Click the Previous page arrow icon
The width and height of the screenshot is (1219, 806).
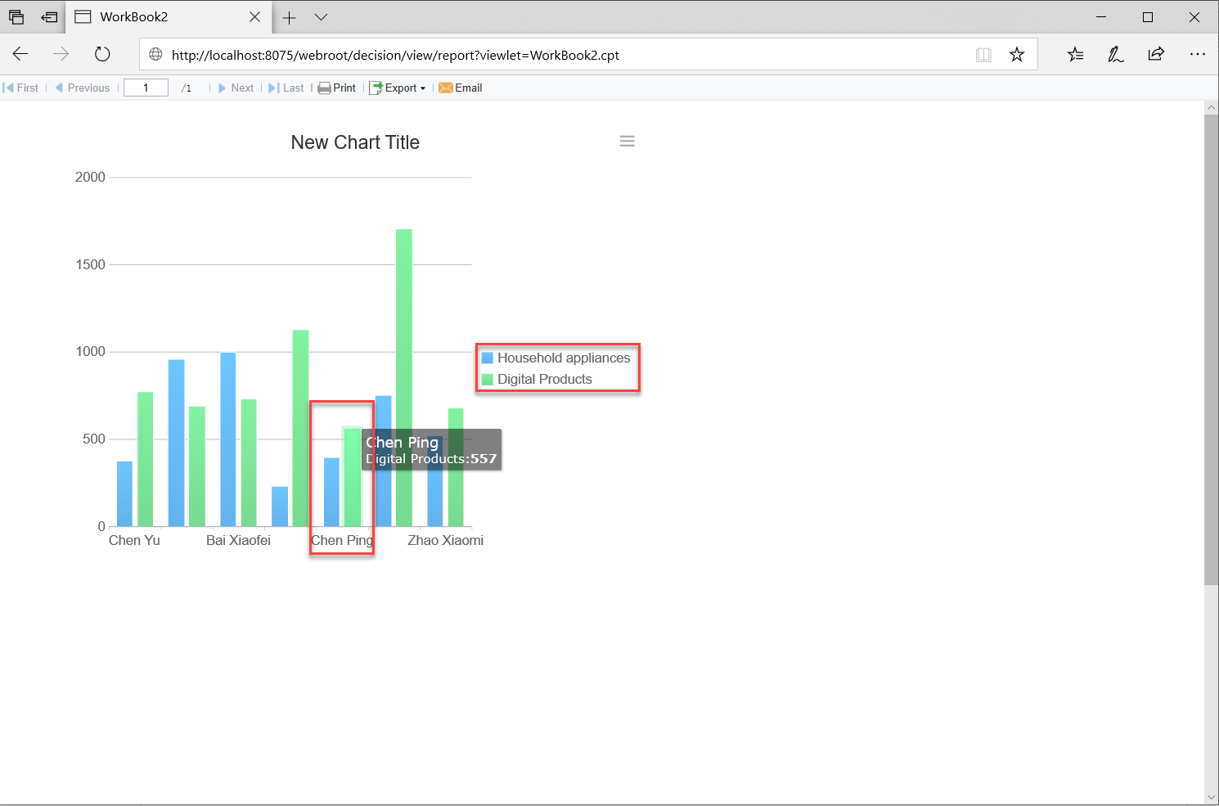pos(60,88)
